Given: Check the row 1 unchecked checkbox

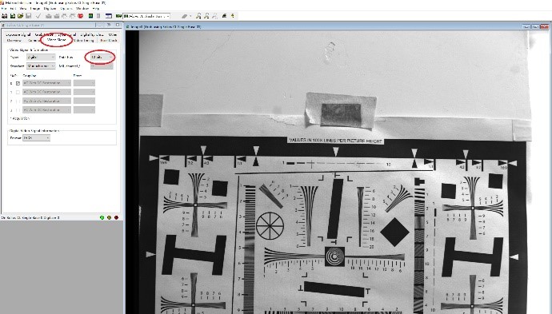Looking at the screenshot, I should click(x=18, y=92).
